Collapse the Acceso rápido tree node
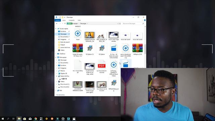The image size is (215, 121). (x=56, y=29)
